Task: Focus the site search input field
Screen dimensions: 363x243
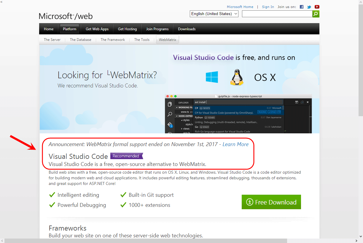Action: pyautogui.click(x=277, y=14)
